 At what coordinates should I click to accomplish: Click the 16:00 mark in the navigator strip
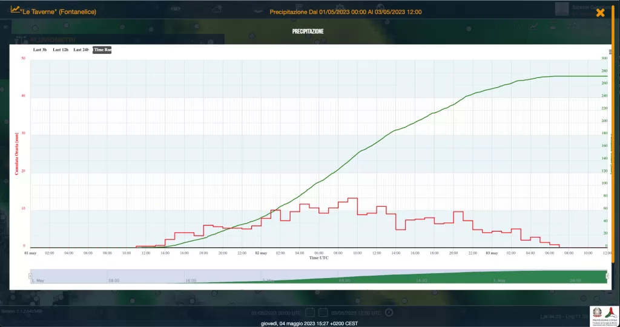191,280
